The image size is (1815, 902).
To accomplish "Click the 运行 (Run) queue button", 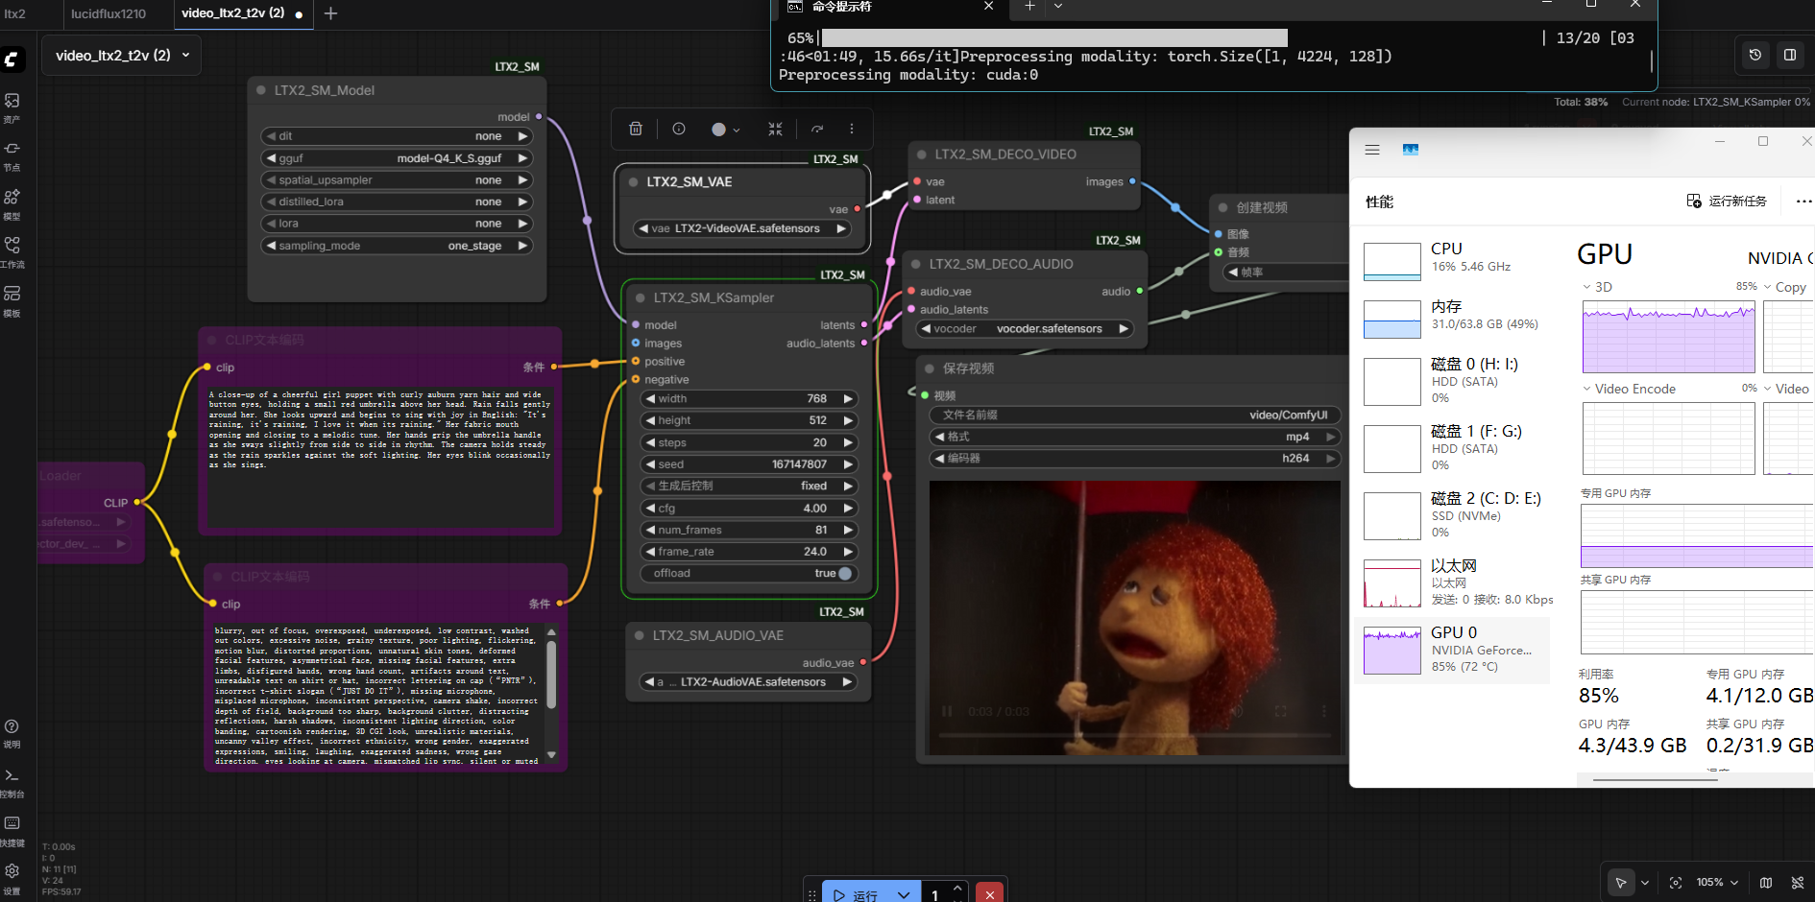I will (x=856, y=894).
